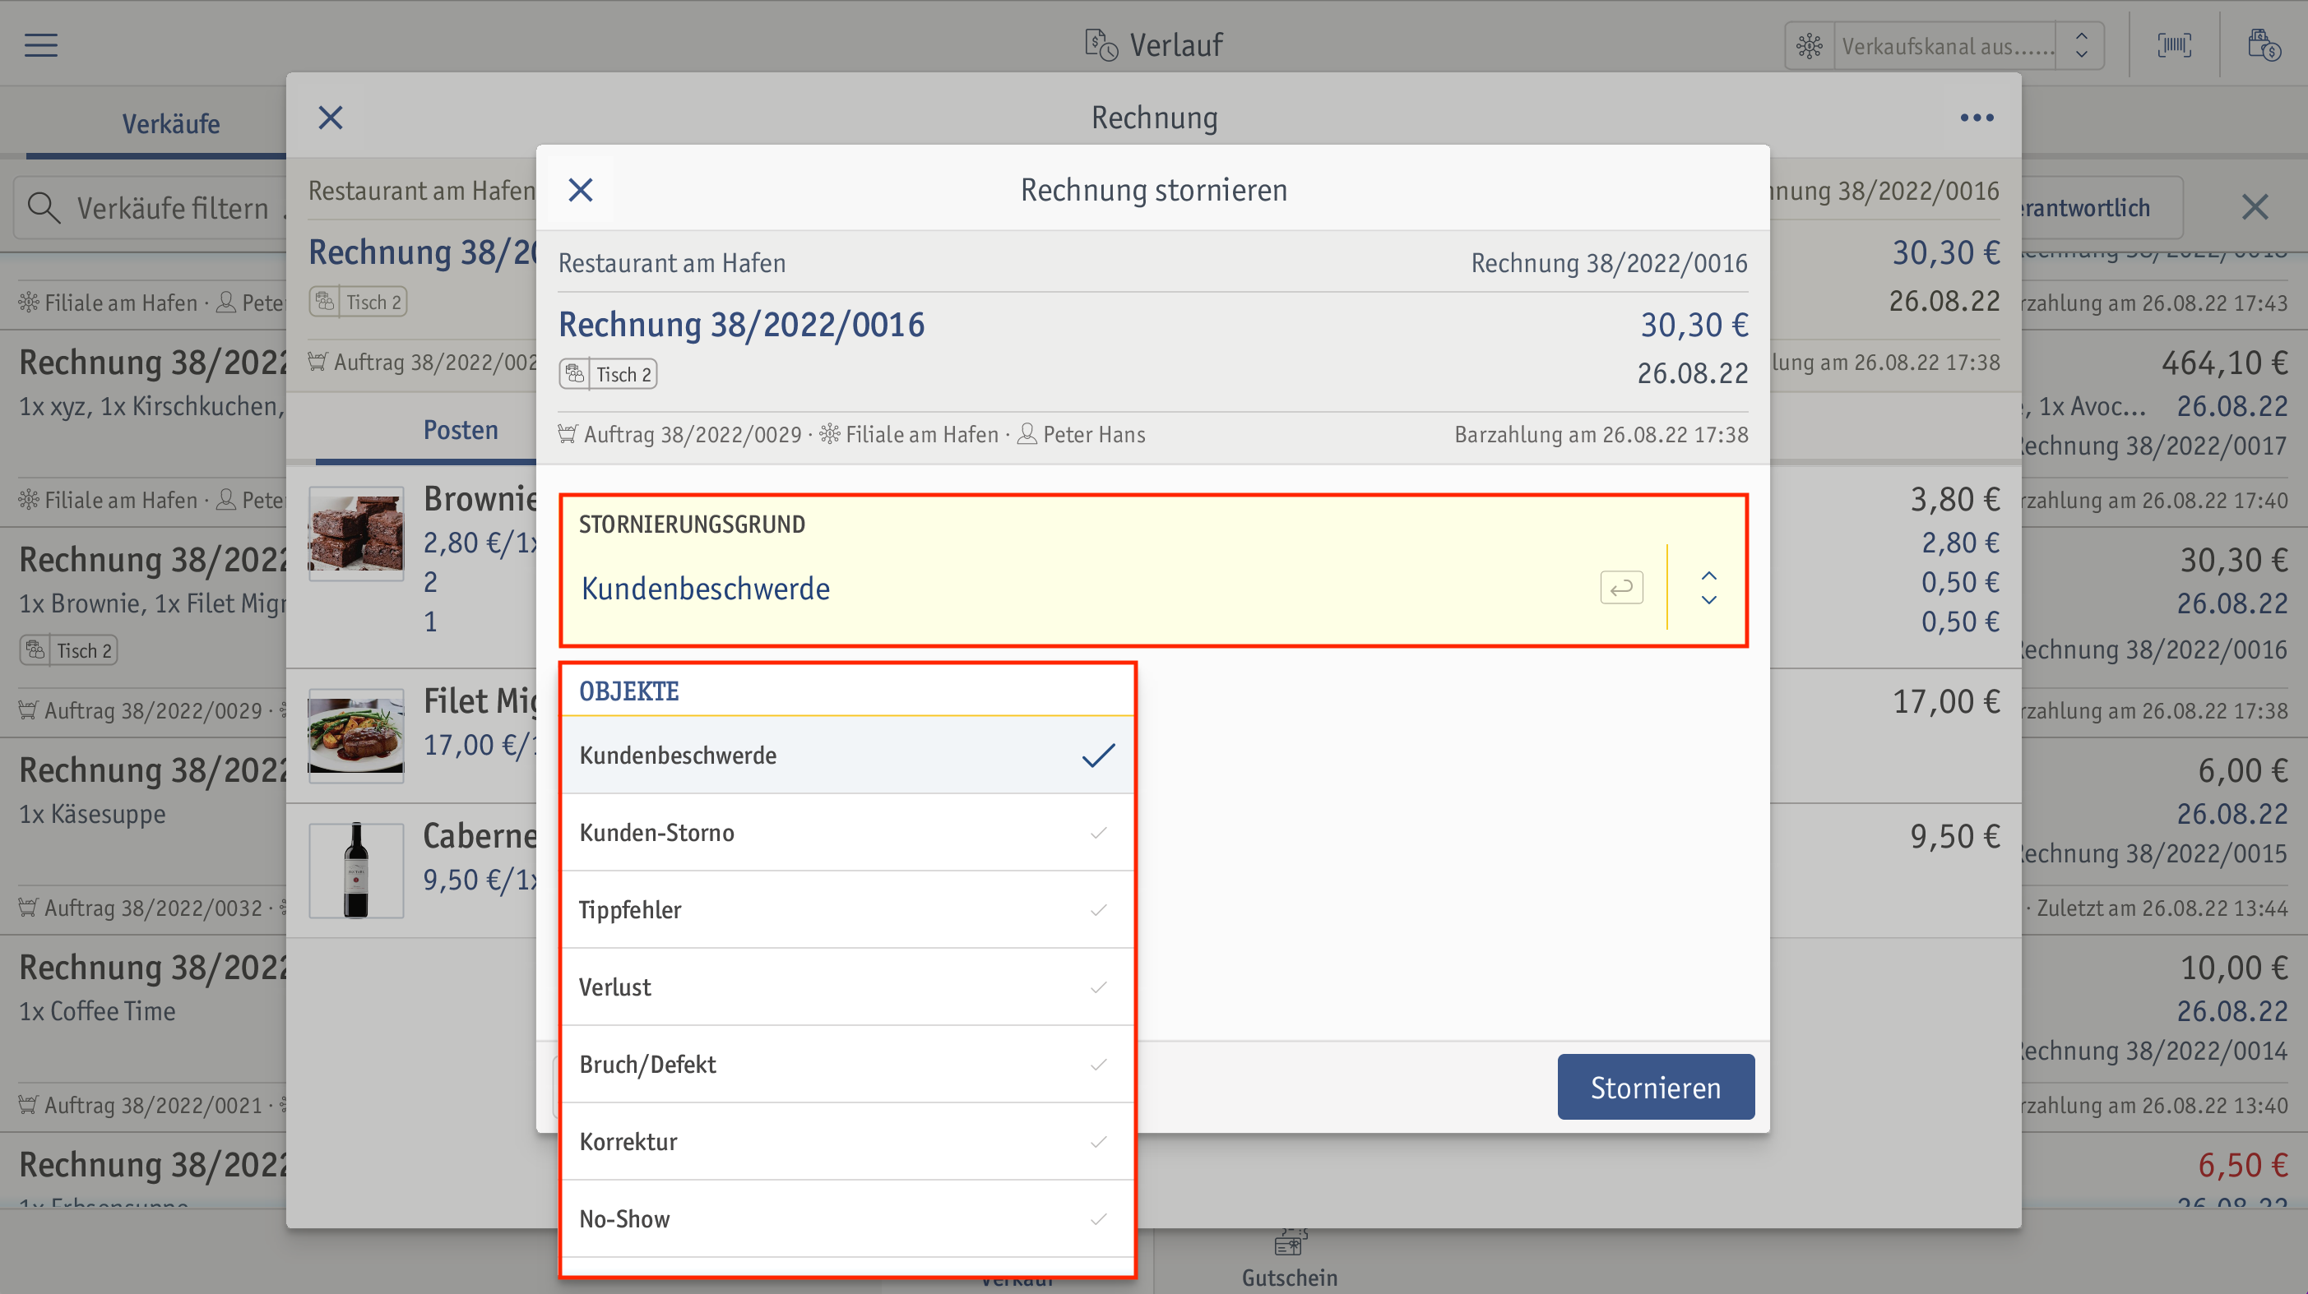The width and height of the screenshot is (2308, 1294).
Task: Clear the filter with the X icon
Action: (x=2255, y=208)
